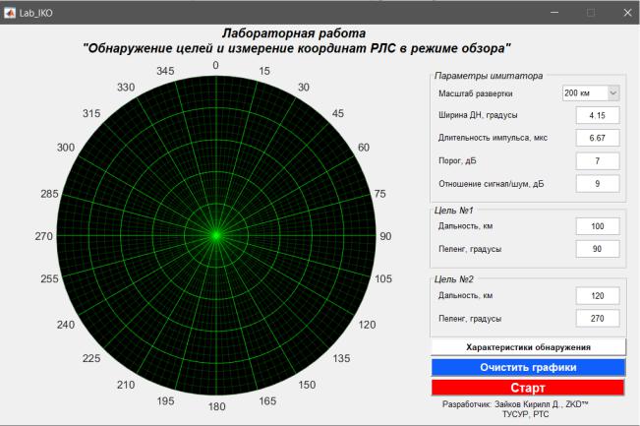The height and width of the screenshot is (426, 640).
Task: Click the Цель №1 Дальность field showing 100
Action: (x=598, y=226)
